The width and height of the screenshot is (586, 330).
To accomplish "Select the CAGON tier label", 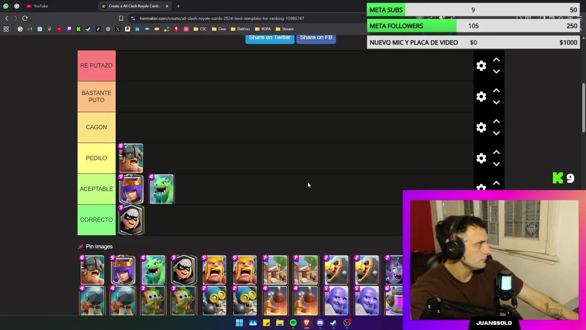I will 96,127.
